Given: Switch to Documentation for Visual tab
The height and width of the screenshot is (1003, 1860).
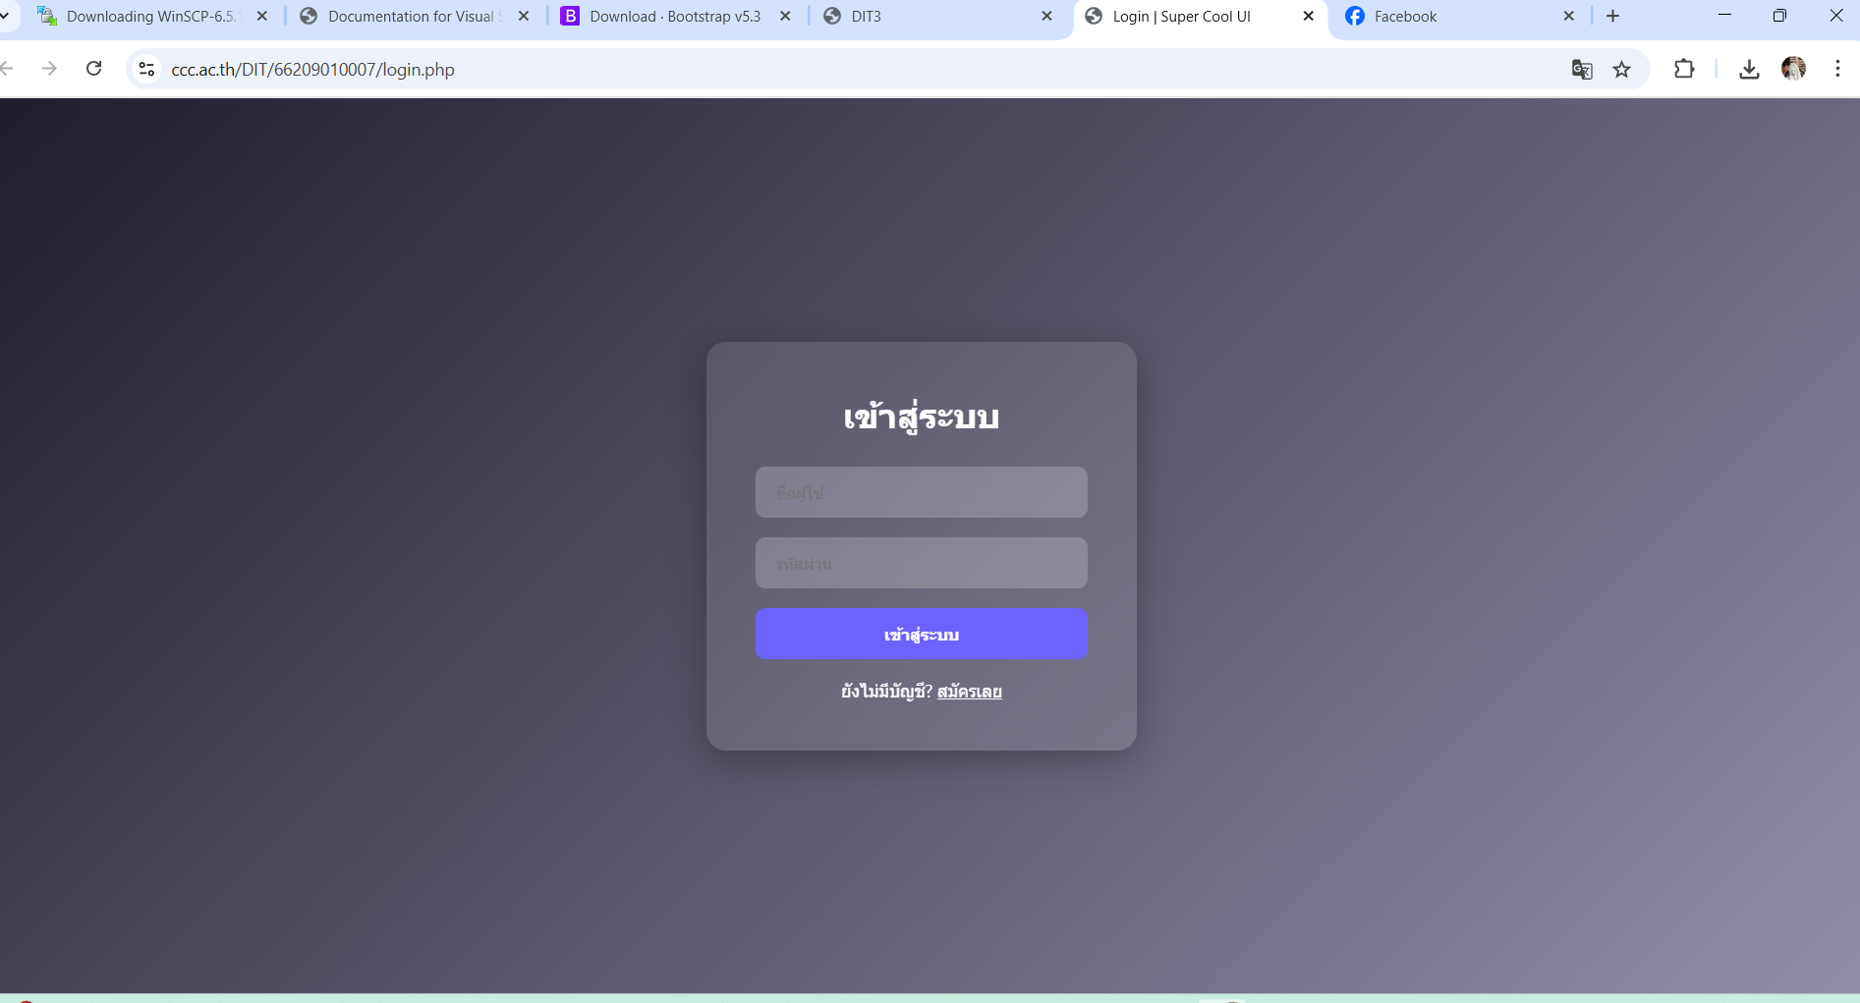Looking at the screenshot, I should (x=416, y=16).
